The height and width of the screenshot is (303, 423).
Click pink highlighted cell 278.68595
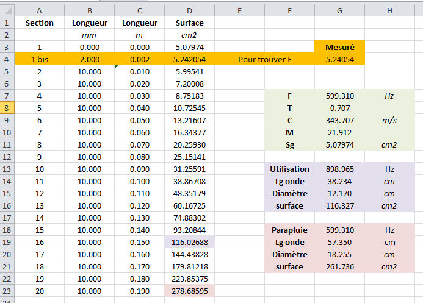189,291
